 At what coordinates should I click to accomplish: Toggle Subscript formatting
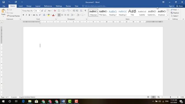pos(37,15)
